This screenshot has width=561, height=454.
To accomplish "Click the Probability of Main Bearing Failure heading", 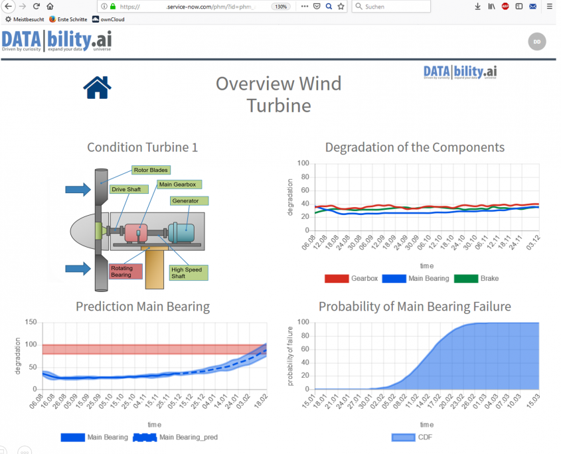I will coord(415,307).
